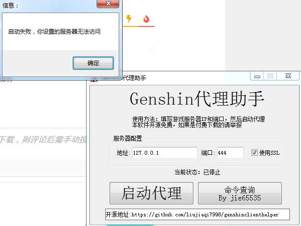Click the lightning bolt icon
Viewport: 301px width, 226px height.
tap(128, 19)
